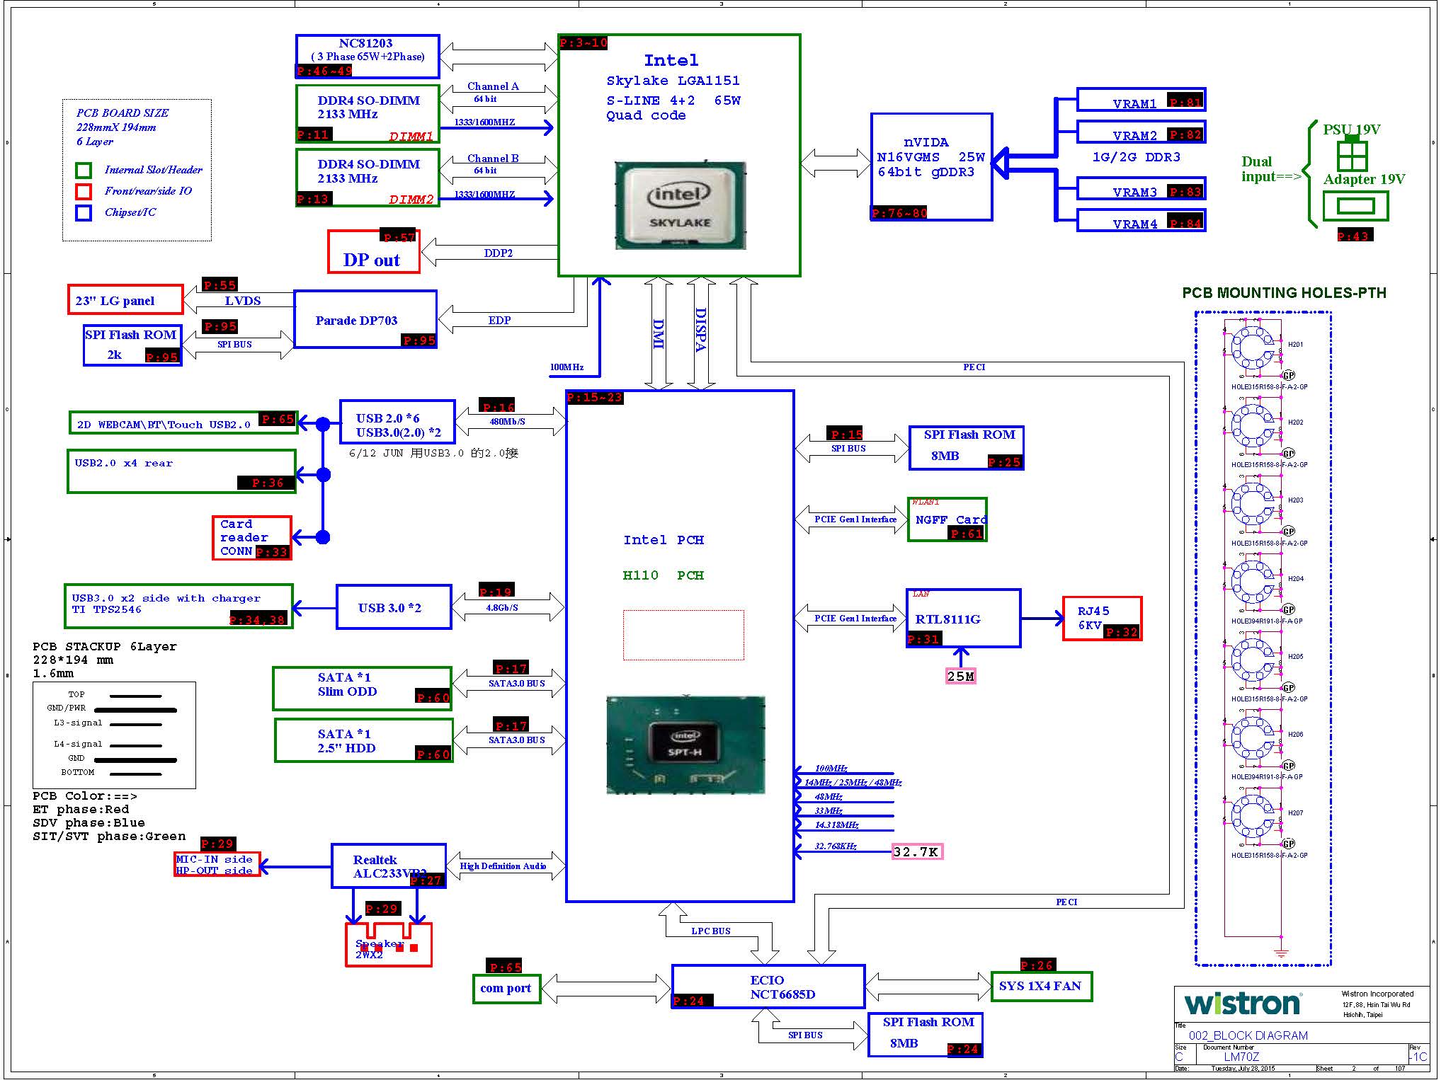Click the red Front/rear/side IO legend box
1446x1080 pixels.
click(x=84, y=192)
